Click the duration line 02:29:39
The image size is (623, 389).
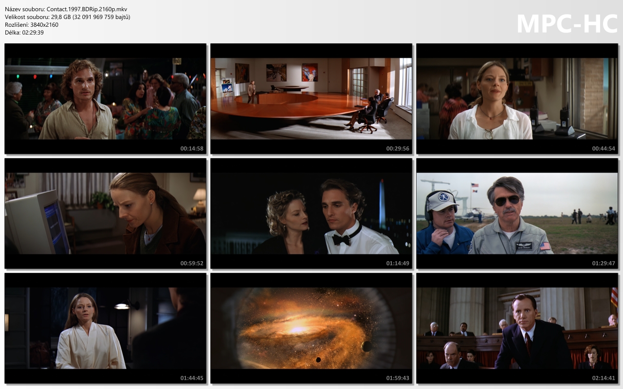(24, 33)
